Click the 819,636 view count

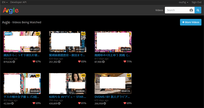click(8, 62)
